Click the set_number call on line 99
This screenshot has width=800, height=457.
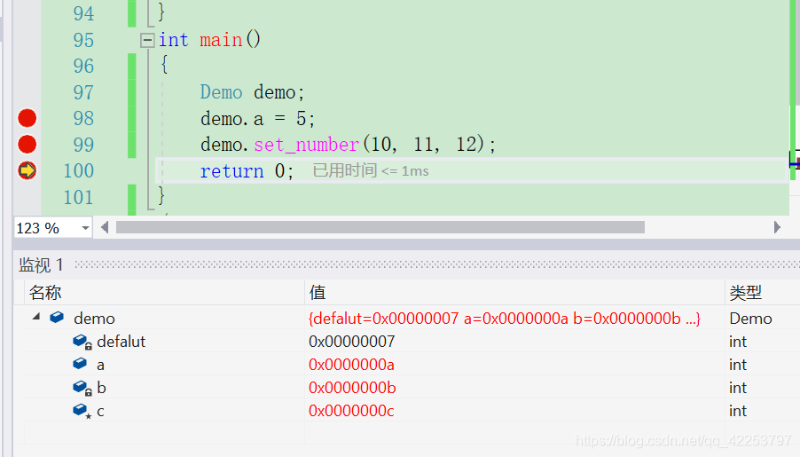(306, 145)
